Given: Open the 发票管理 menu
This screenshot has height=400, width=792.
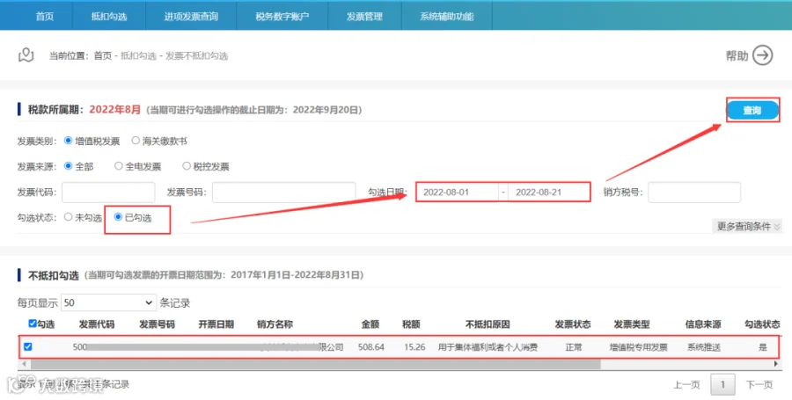Looking at the screenshot, I should pyautogui.click(x=364, y=16).
